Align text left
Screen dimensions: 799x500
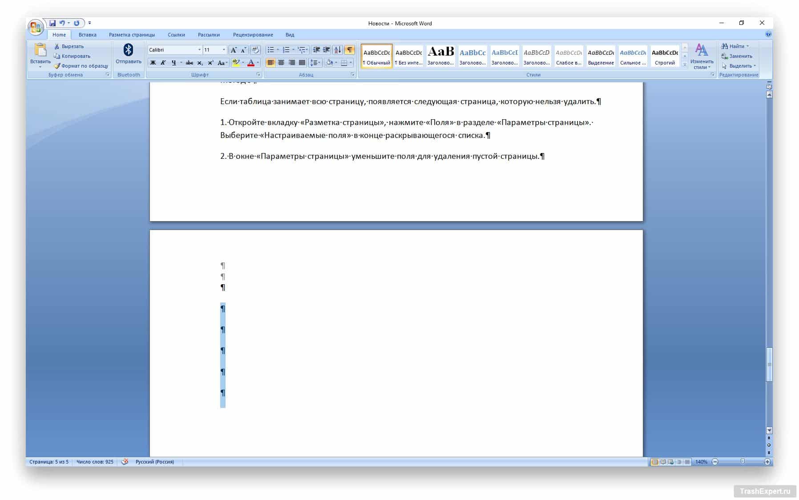(x=270, y=63)
